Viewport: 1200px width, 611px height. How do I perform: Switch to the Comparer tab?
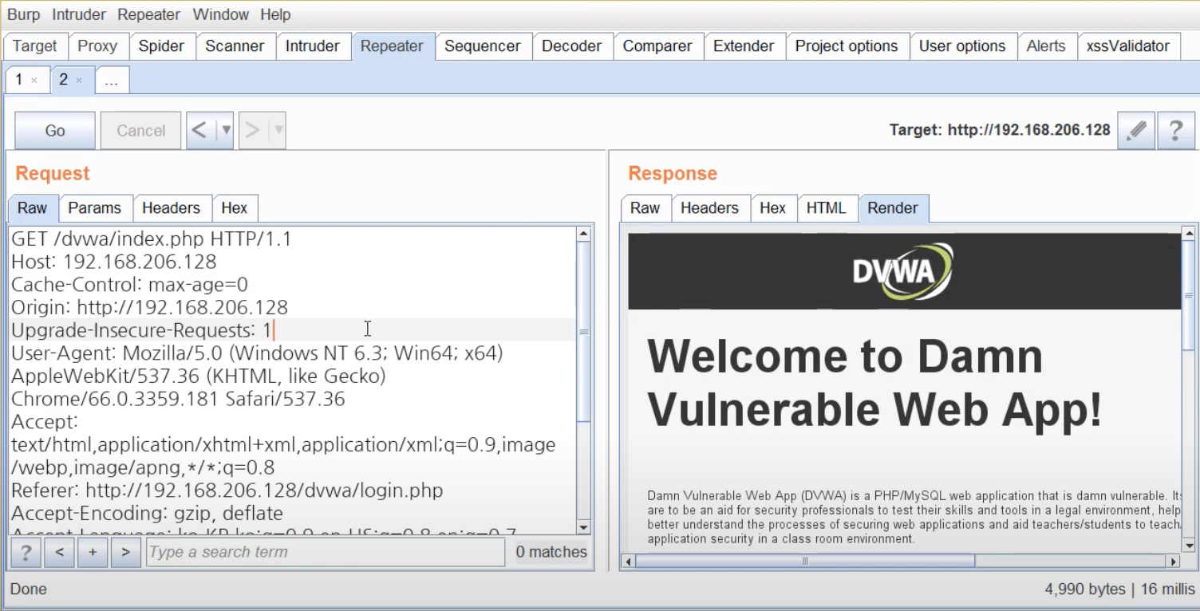pos(657,46)
